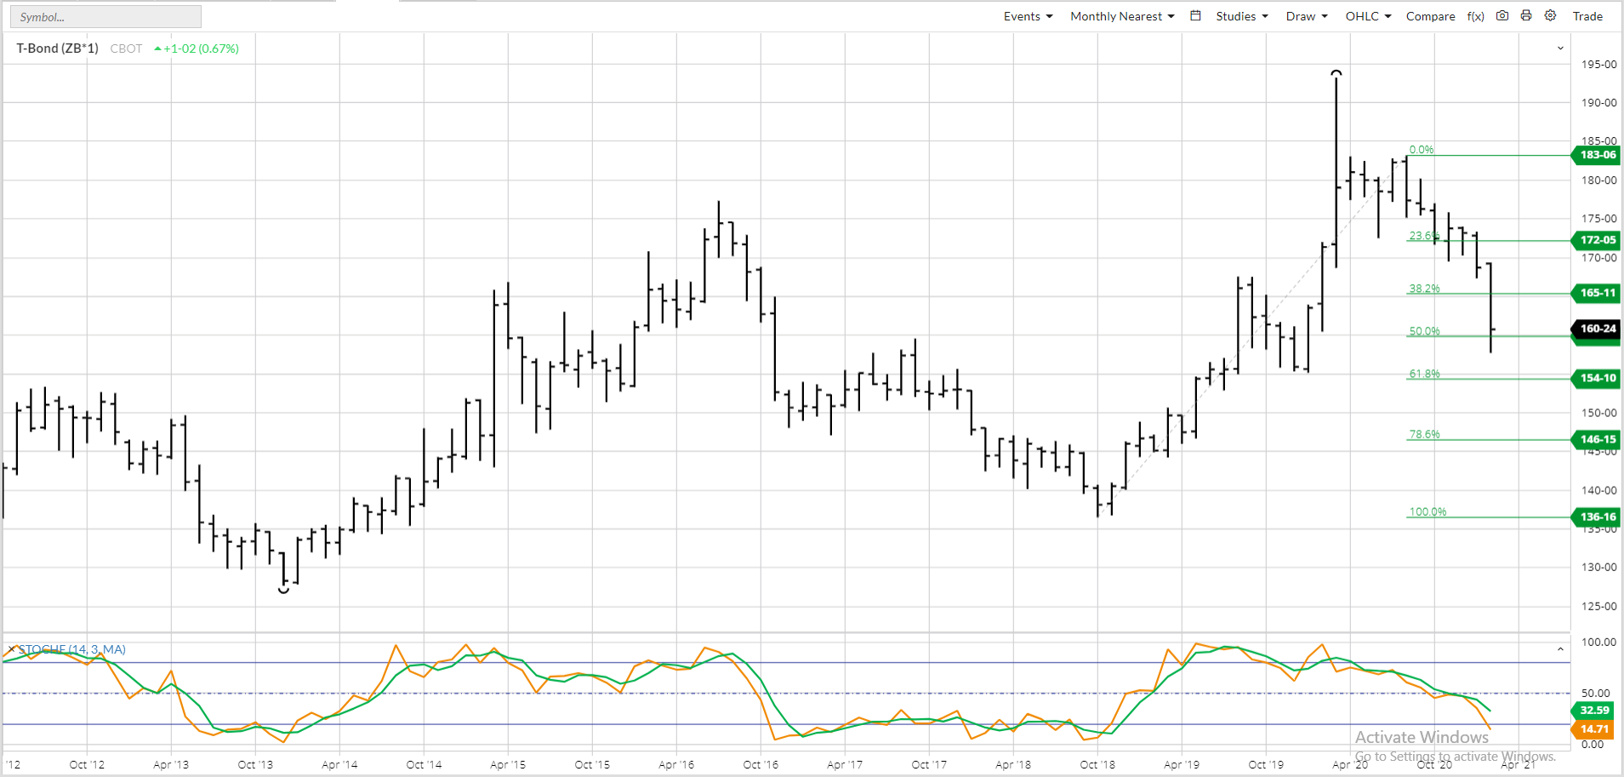This screenshot has height=777, width=1624.
Task: Click the Trade button
Action: coord(1587,16)
